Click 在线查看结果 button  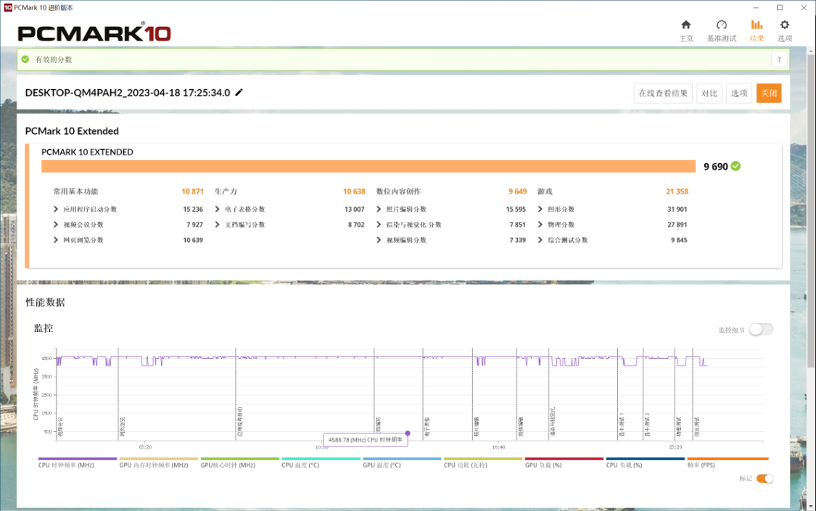[663, 93]
